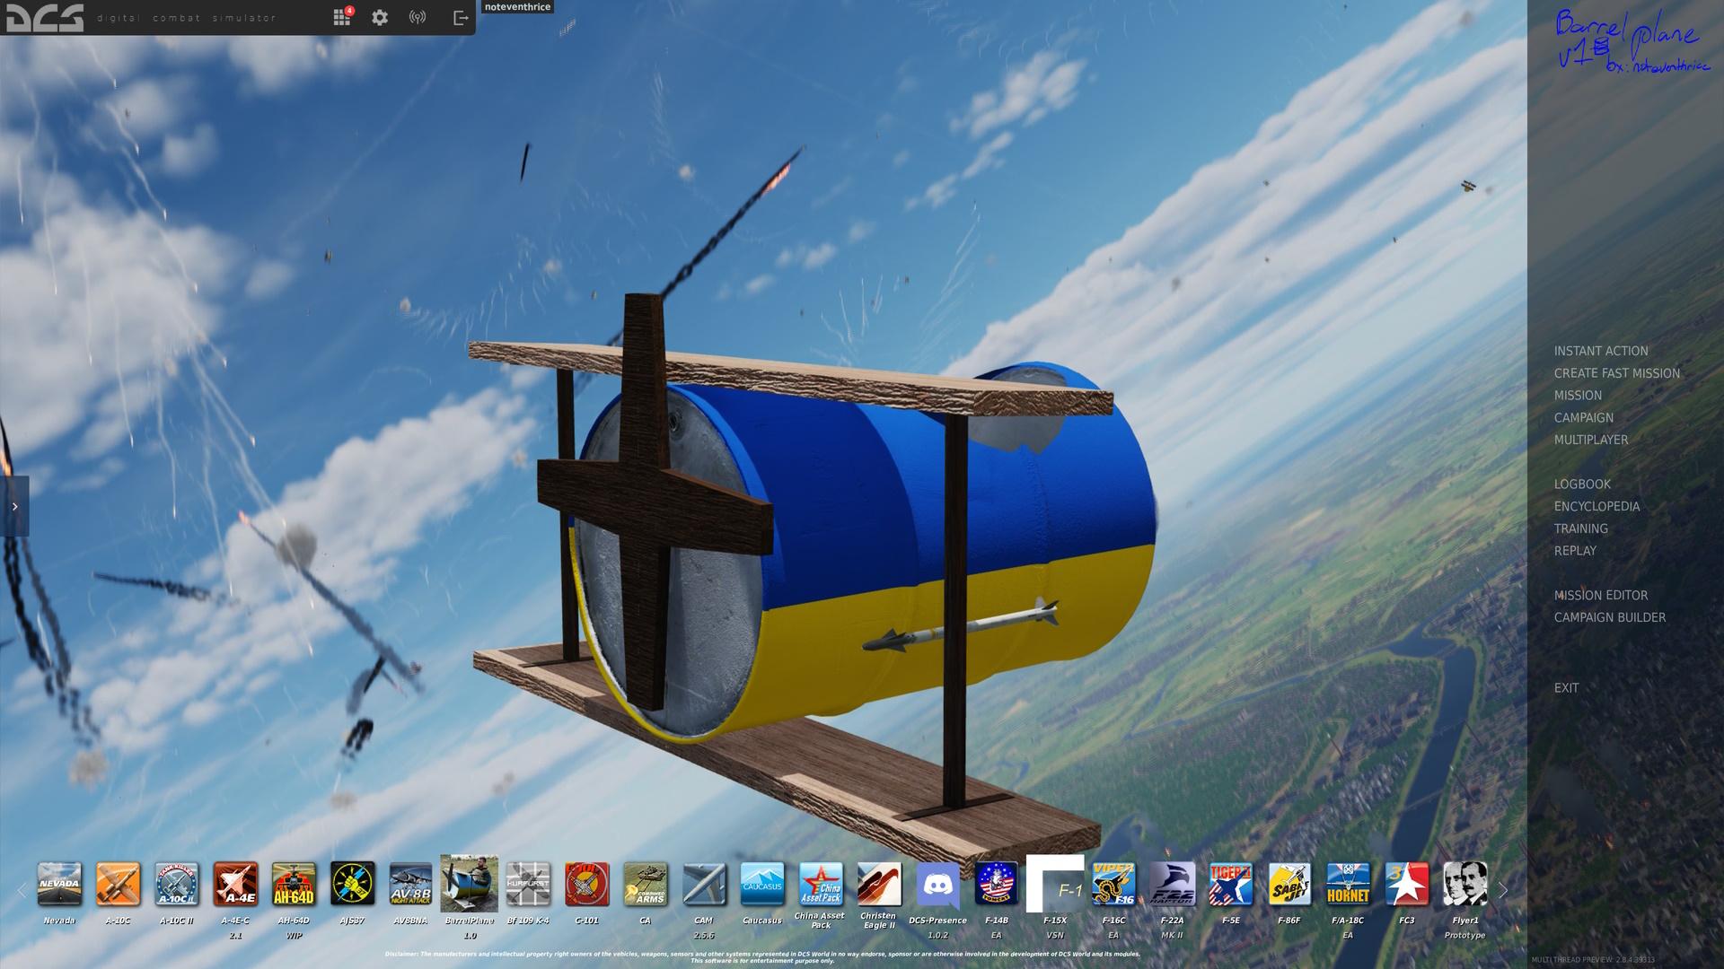Viewport: 1724px width, 969px height.
Task: Click the EXIT menu option
Action: 1566,688
